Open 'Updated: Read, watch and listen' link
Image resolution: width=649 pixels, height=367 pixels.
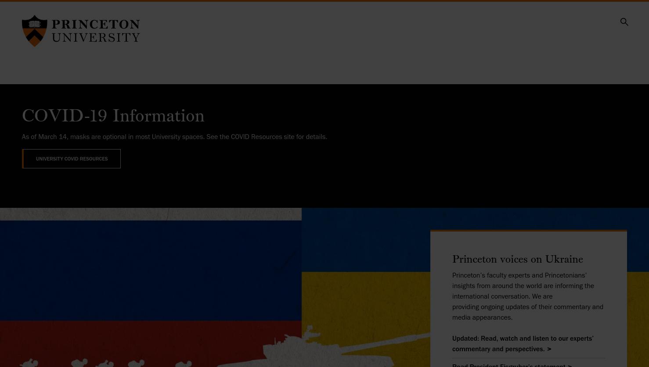(x=523, y=344)
